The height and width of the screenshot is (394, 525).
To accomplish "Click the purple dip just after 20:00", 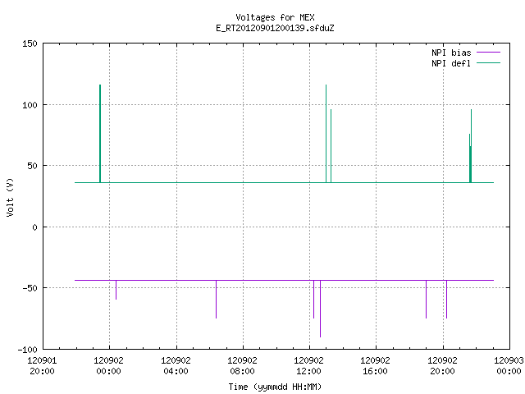I will click(446, 299).
